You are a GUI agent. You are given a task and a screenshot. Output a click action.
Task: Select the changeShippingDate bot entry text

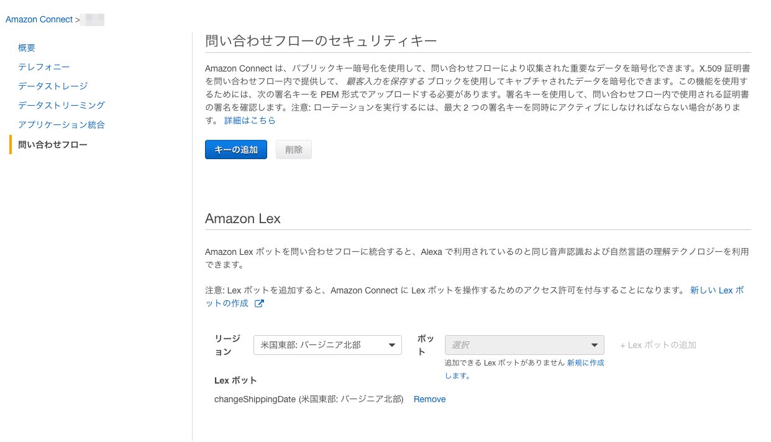[309, 399]
